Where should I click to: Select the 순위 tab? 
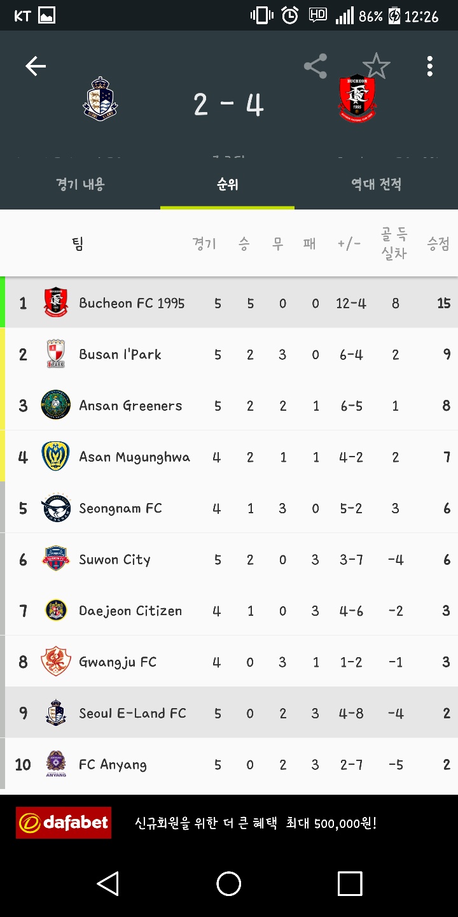[227, 185]
